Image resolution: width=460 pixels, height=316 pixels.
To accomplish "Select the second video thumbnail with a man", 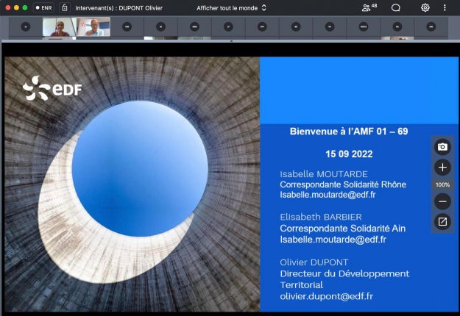I will 93,27.
